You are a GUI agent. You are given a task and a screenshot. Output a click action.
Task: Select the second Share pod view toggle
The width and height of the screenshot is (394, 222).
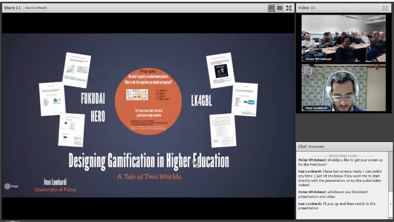coord(279,8)
